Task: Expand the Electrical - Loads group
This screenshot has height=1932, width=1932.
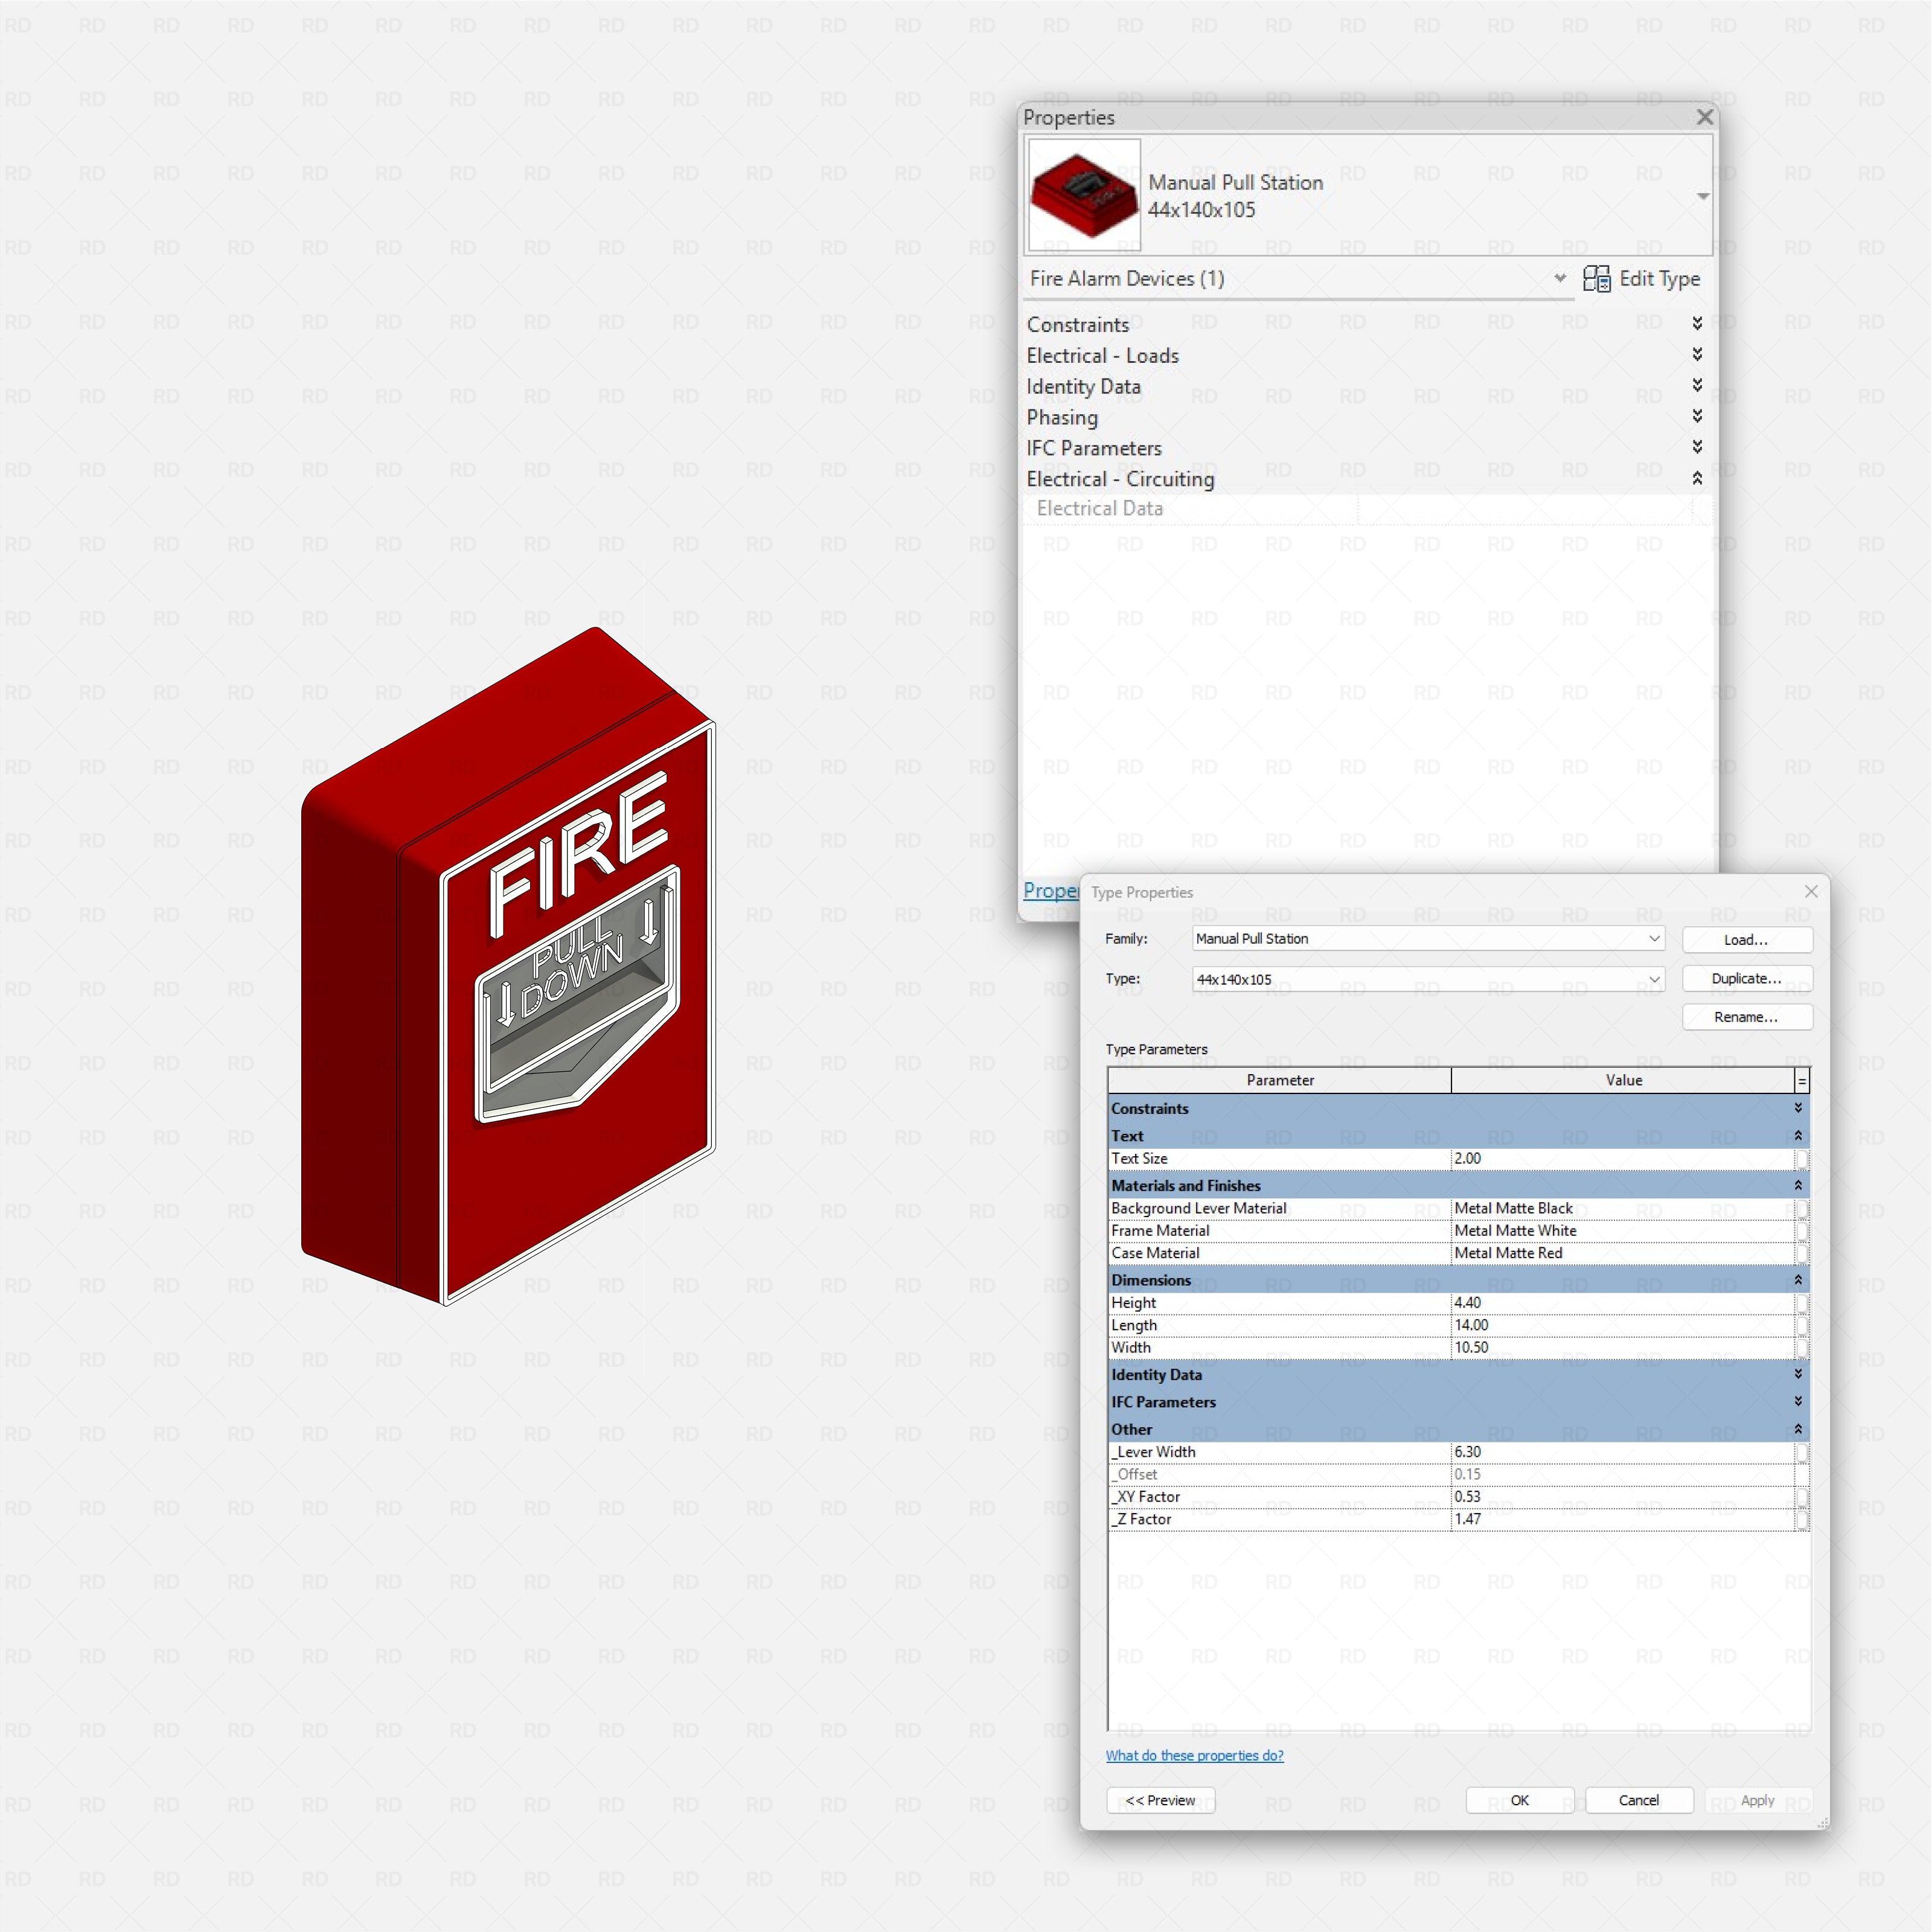Action: pos(1697,354)
